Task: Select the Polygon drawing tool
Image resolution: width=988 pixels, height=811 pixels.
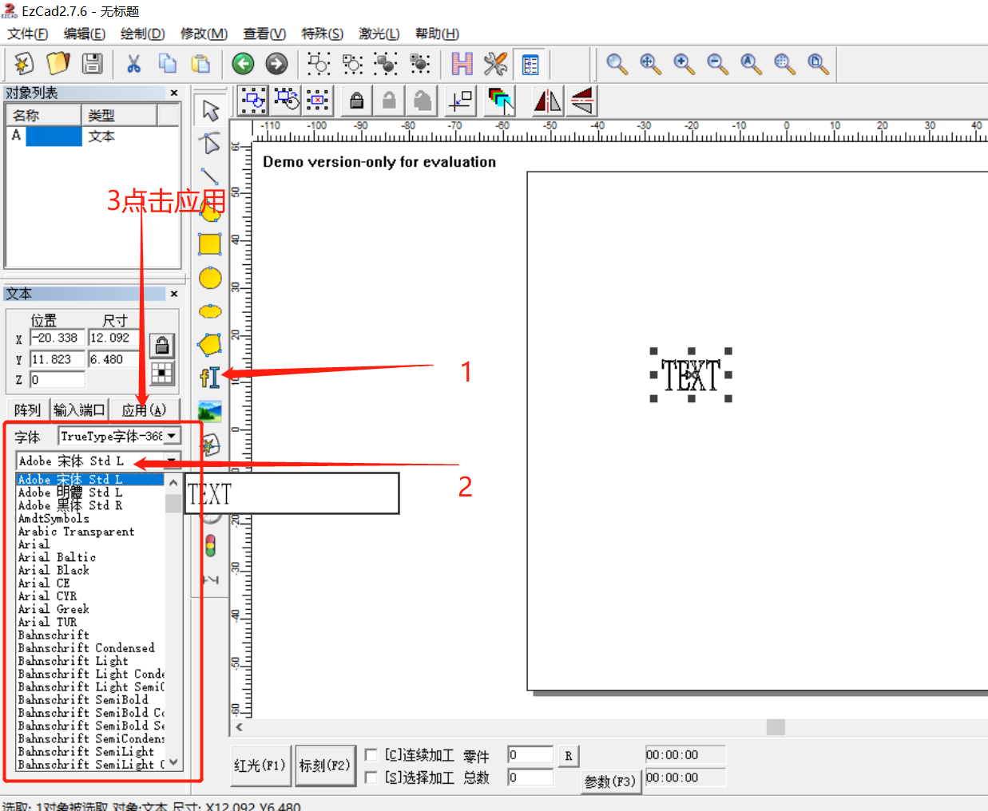Action: pyautogui.click(x=210, y=344)
